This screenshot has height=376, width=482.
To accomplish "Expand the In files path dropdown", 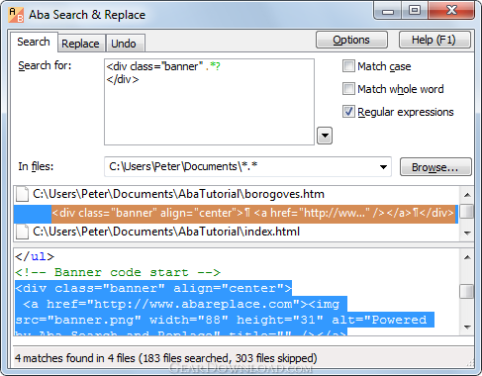I will (383, 167).
